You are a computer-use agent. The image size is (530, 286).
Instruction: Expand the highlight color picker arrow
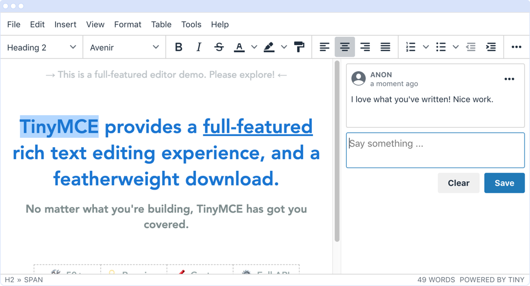(x=284, y=47)
